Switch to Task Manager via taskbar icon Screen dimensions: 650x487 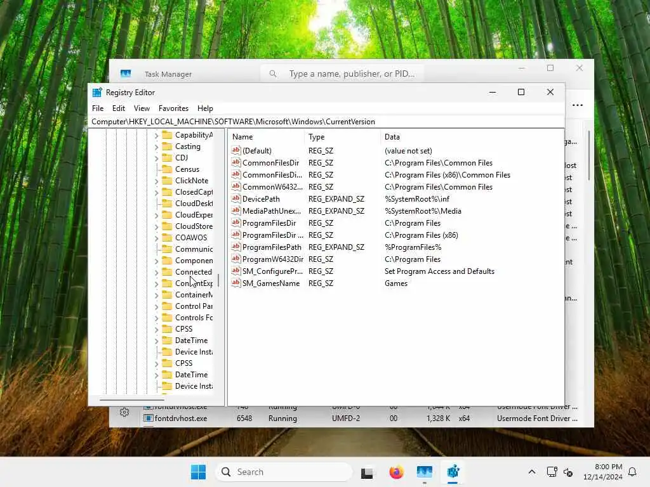click(x=425, y=472)
